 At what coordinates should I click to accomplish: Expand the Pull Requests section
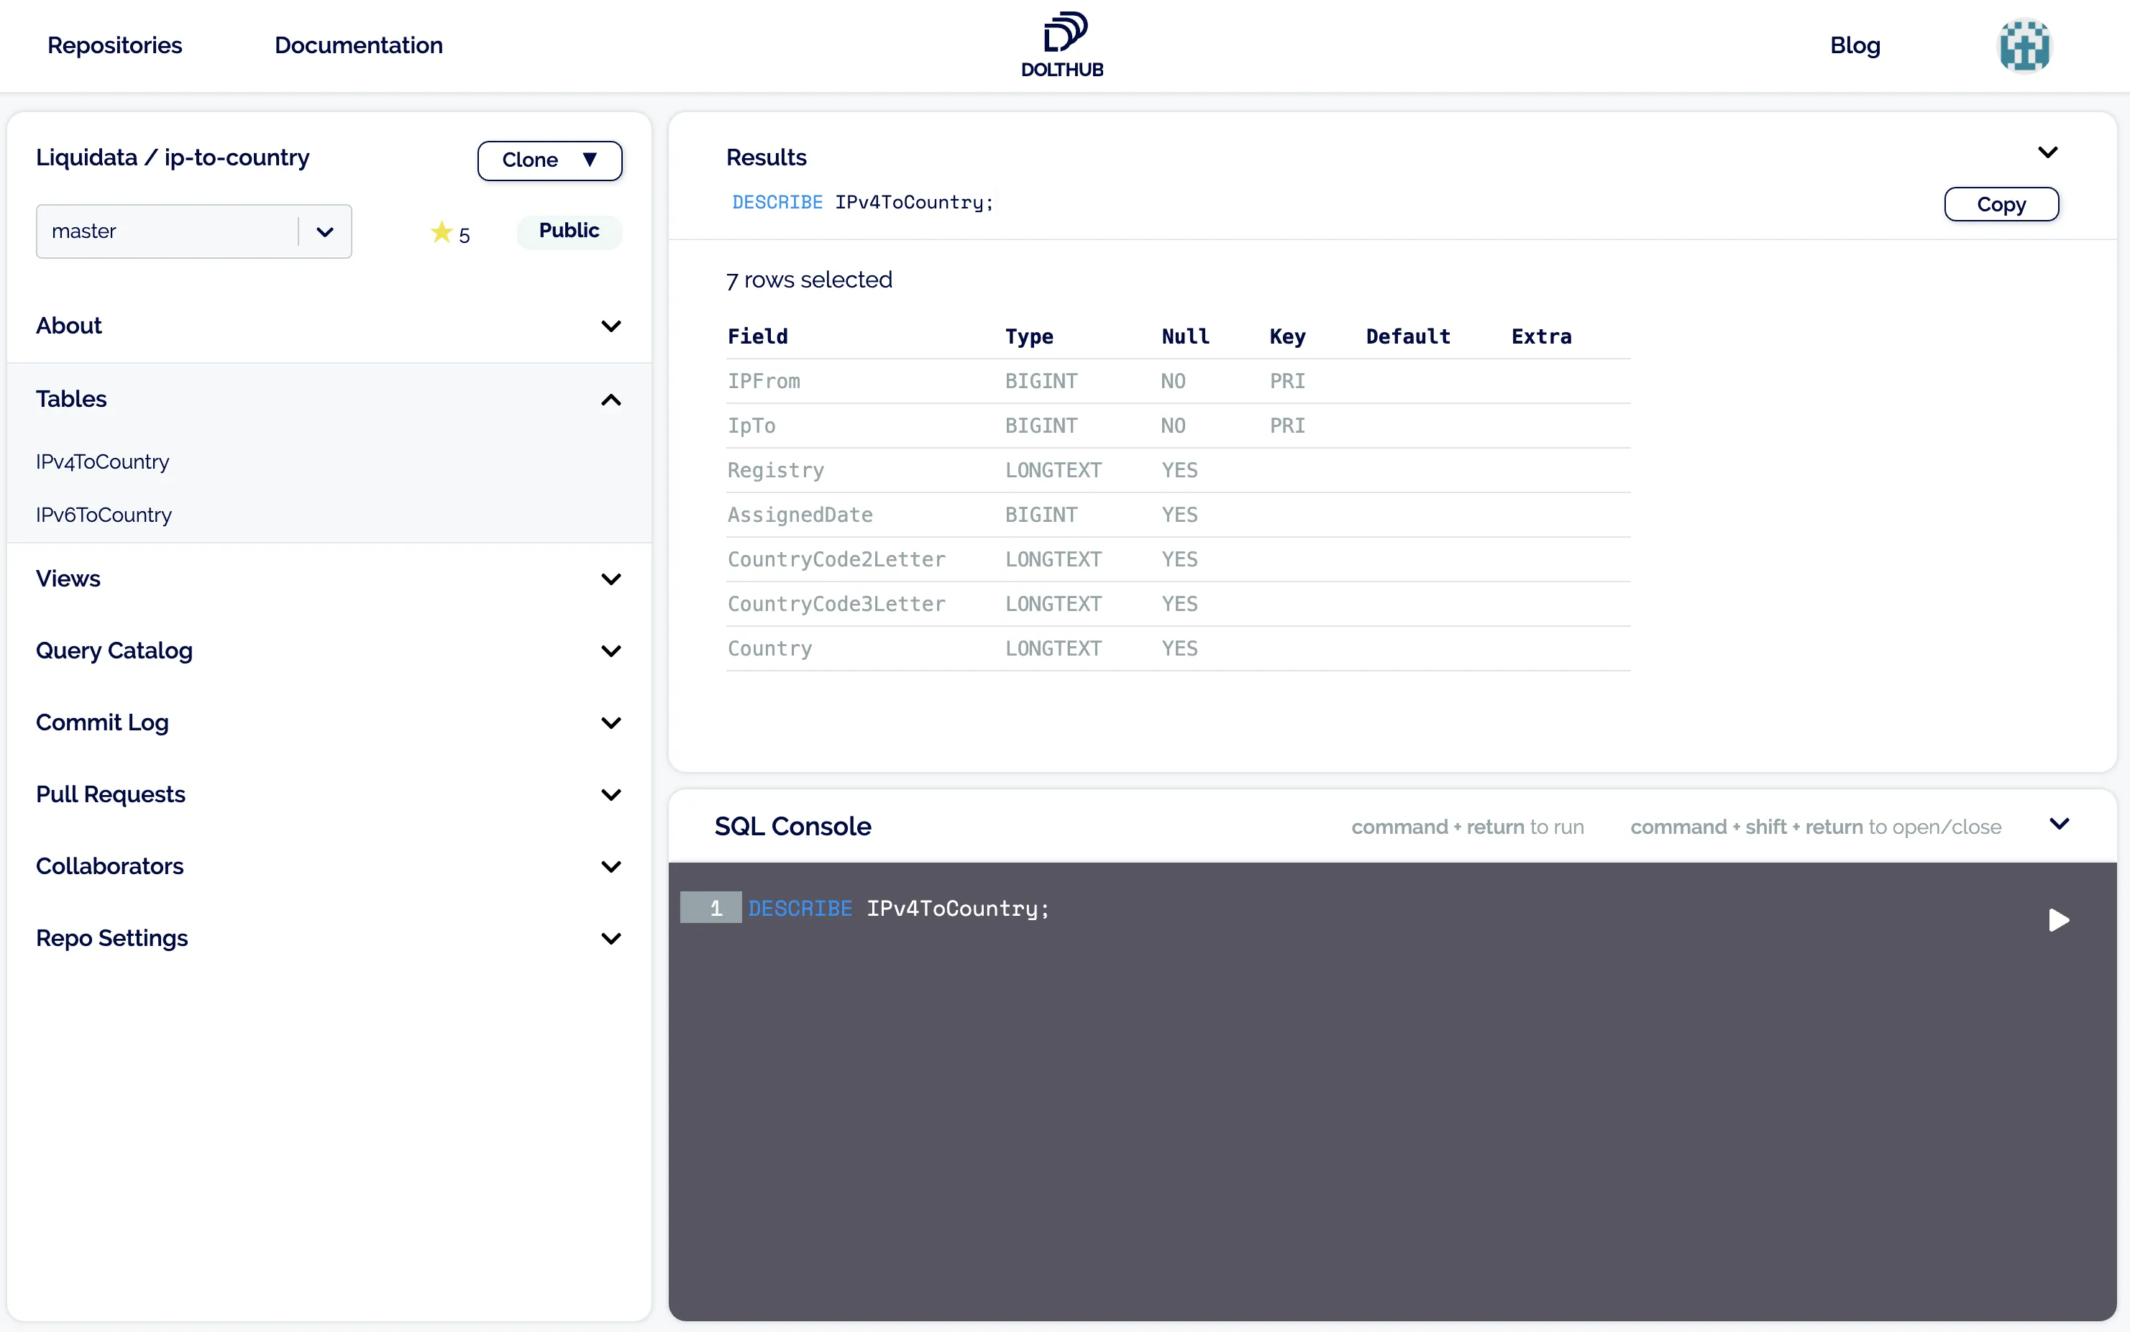611,794
